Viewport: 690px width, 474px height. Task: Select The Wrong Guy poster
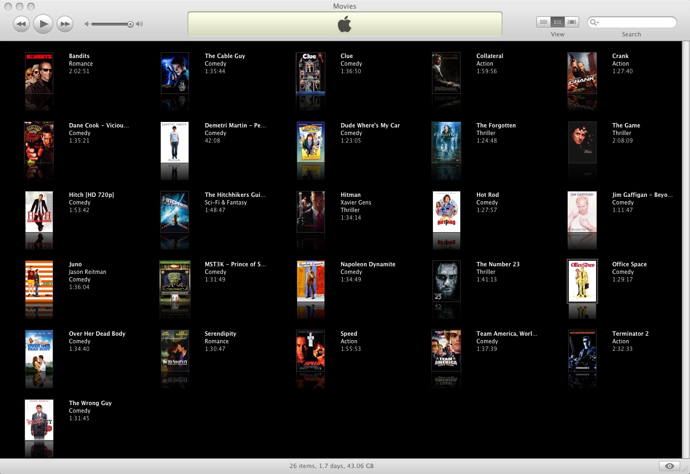(39, 420)
